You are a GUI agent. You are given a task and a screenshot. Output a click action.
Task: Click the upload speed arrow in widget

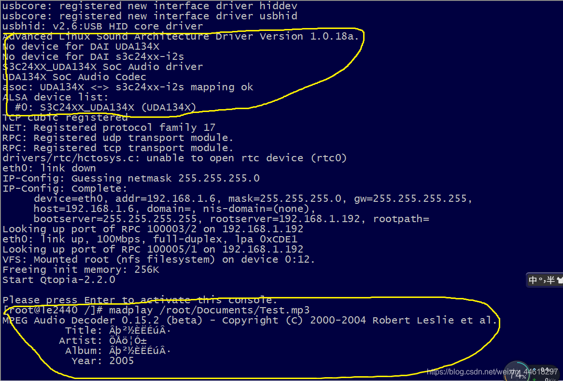[535, 369]
